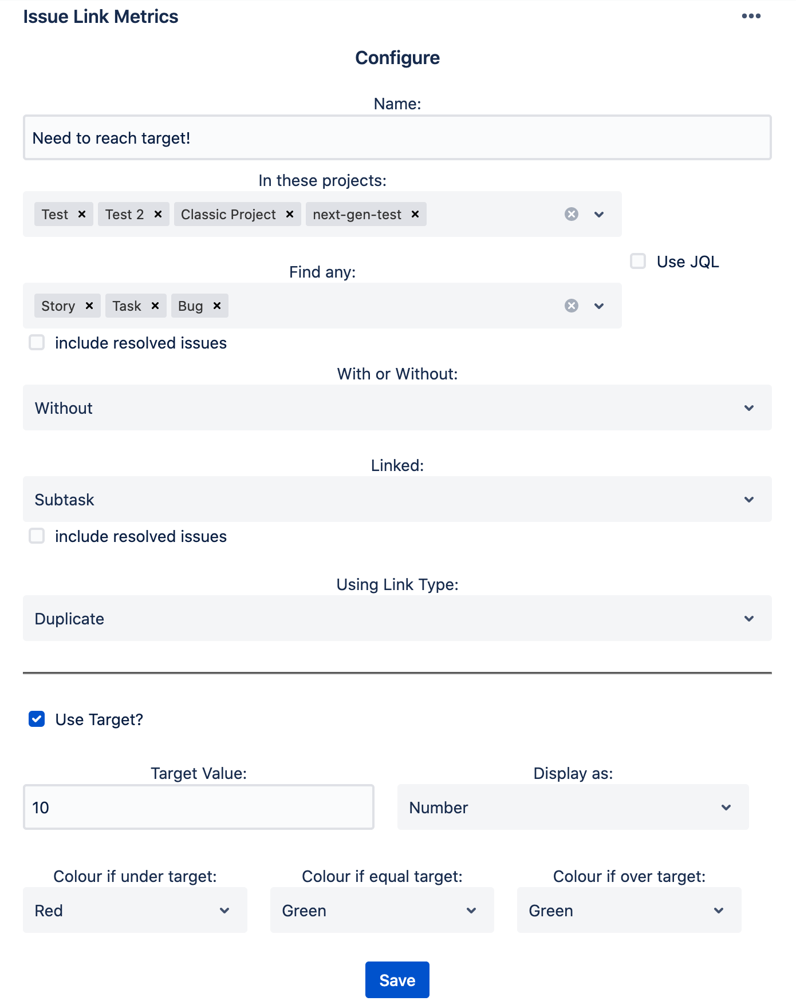This screenshot has height=1005, width=796.
Task: Click the Target Value input field
Action: point(198,808)
